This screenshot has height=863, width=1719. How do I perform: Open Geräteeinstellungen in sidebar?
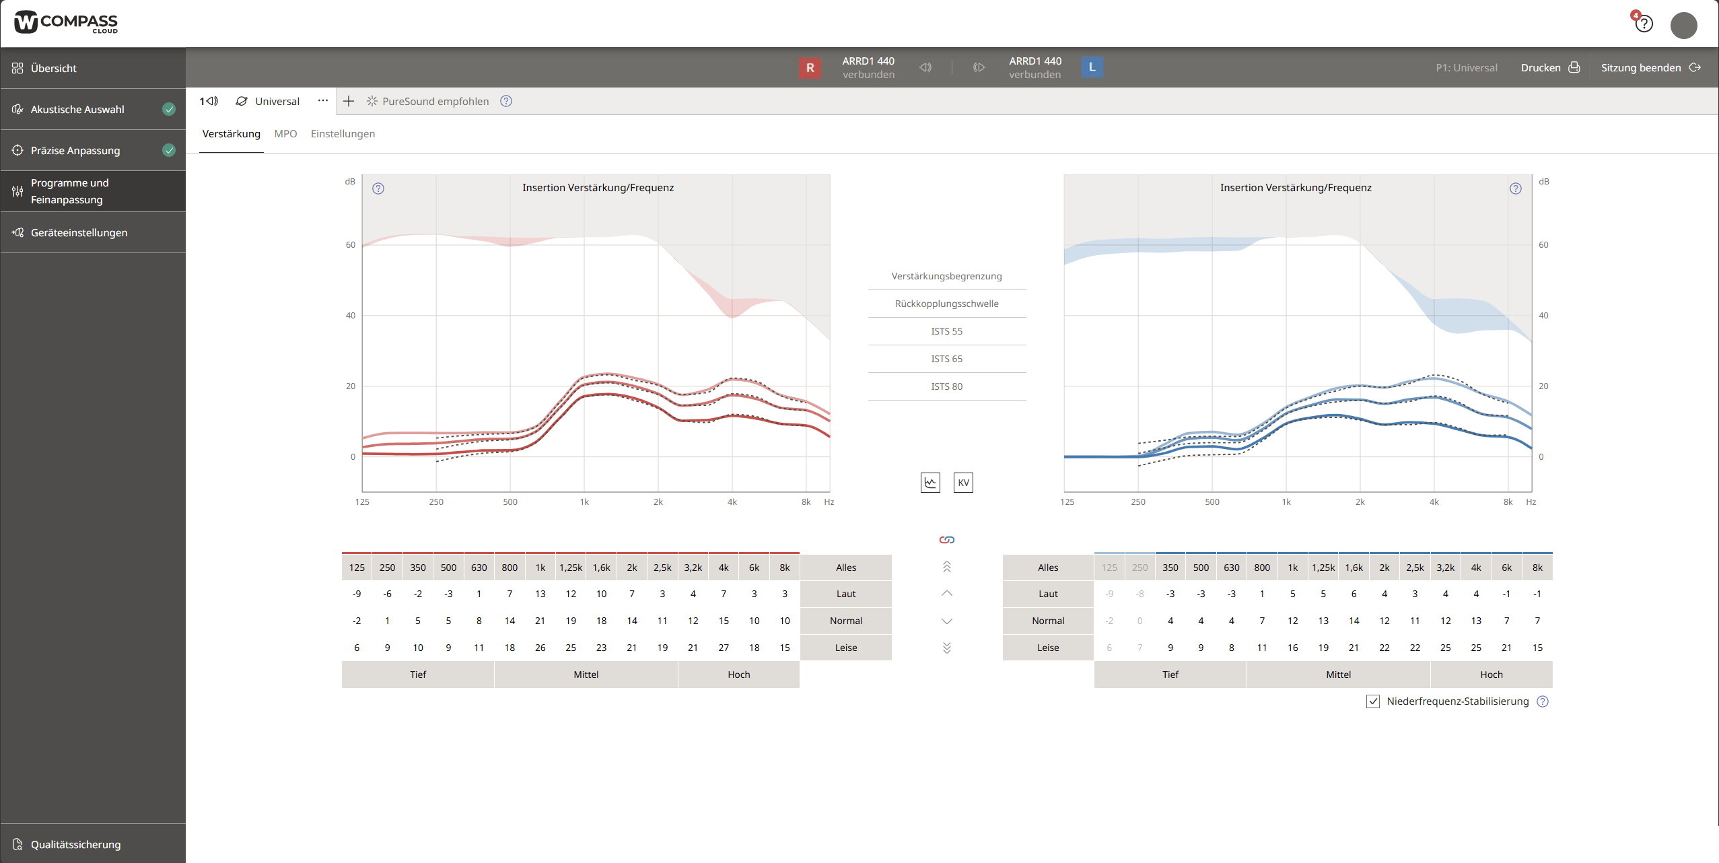(79, 232)
